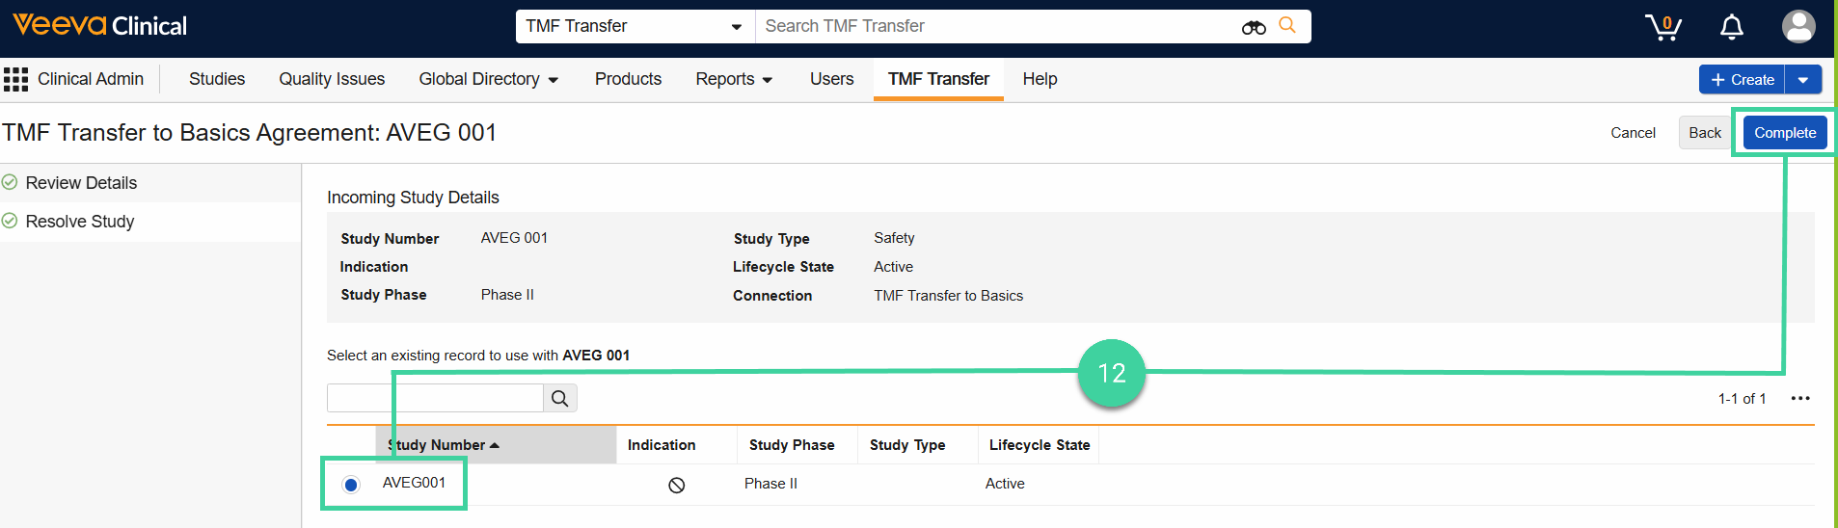Click the 1-1 of 1 pager text
The height and width of the screenshot is (528, 1838).
1742,399
